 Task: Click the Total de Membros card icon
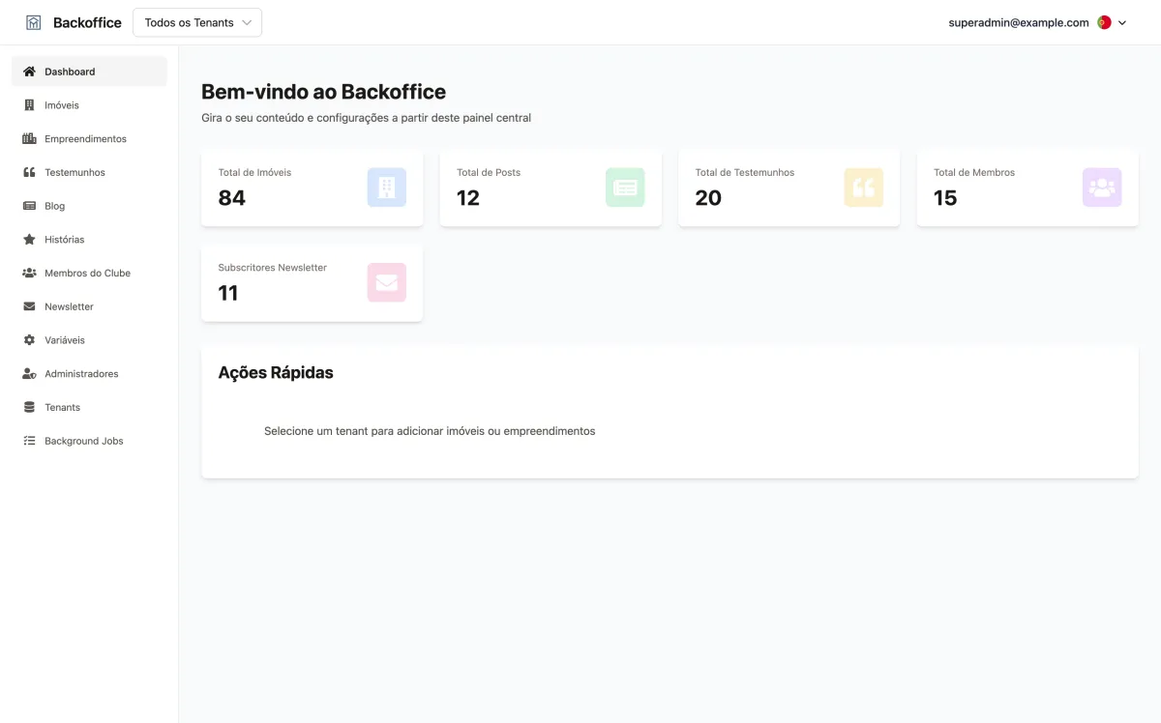coord(1102,187)
